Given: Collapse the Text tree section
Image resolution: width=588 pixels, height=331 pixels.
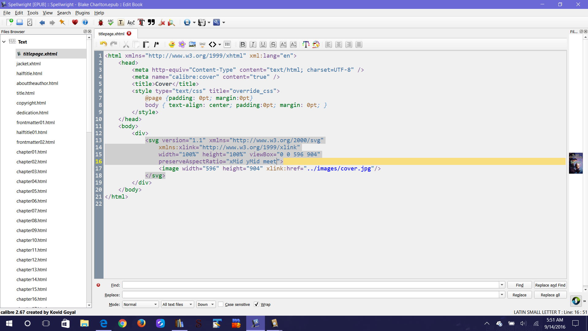Looking at the screenshot, I should [x=4, y=42].
